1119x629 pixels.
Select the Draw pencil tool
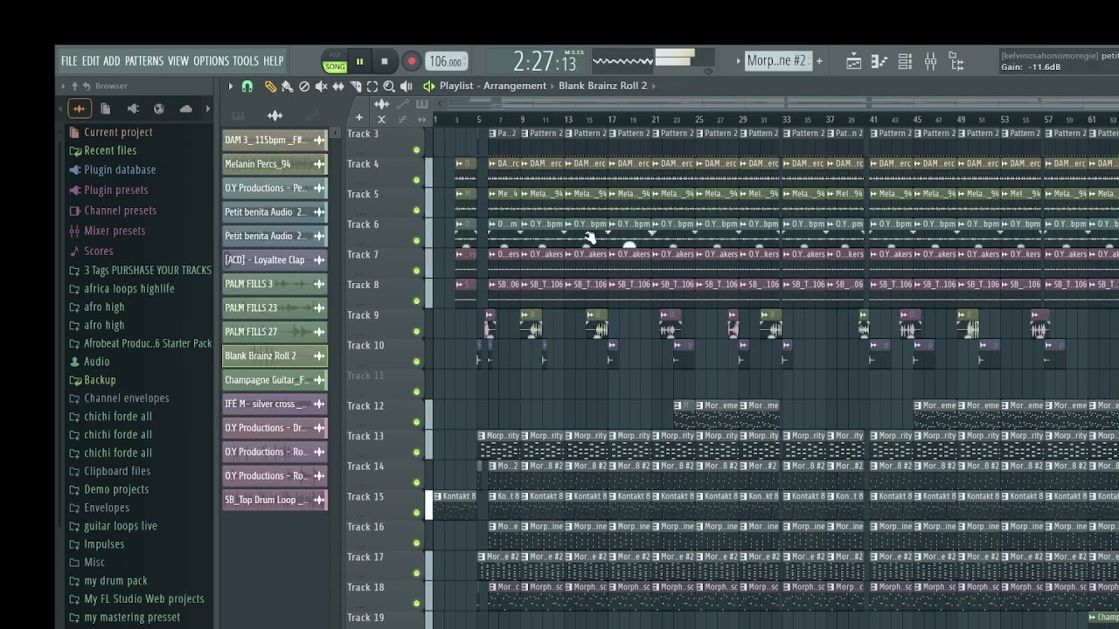click(270, 86)
